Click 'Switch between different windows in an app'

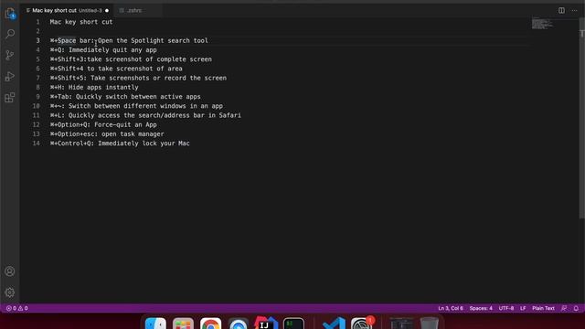(x=136, y=106)
